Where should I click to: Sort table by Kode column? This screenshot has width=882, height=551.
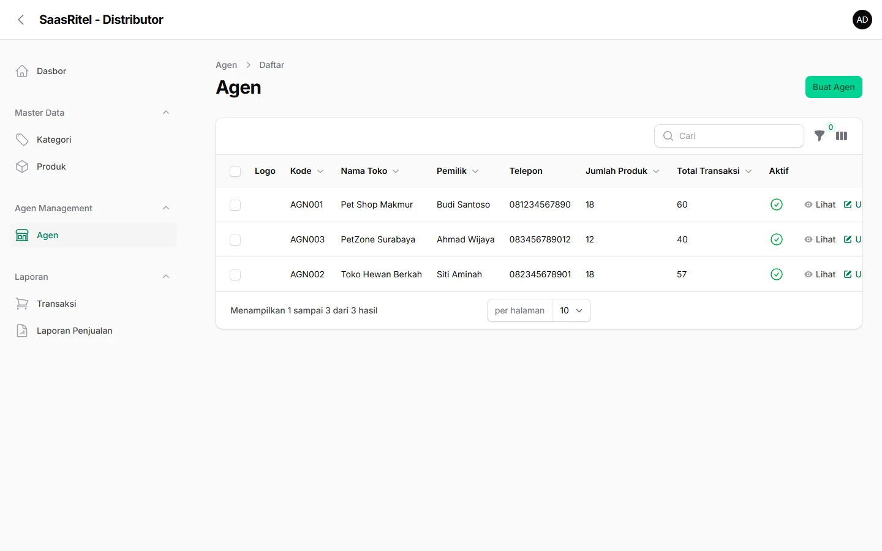click(x=307, y=171)
